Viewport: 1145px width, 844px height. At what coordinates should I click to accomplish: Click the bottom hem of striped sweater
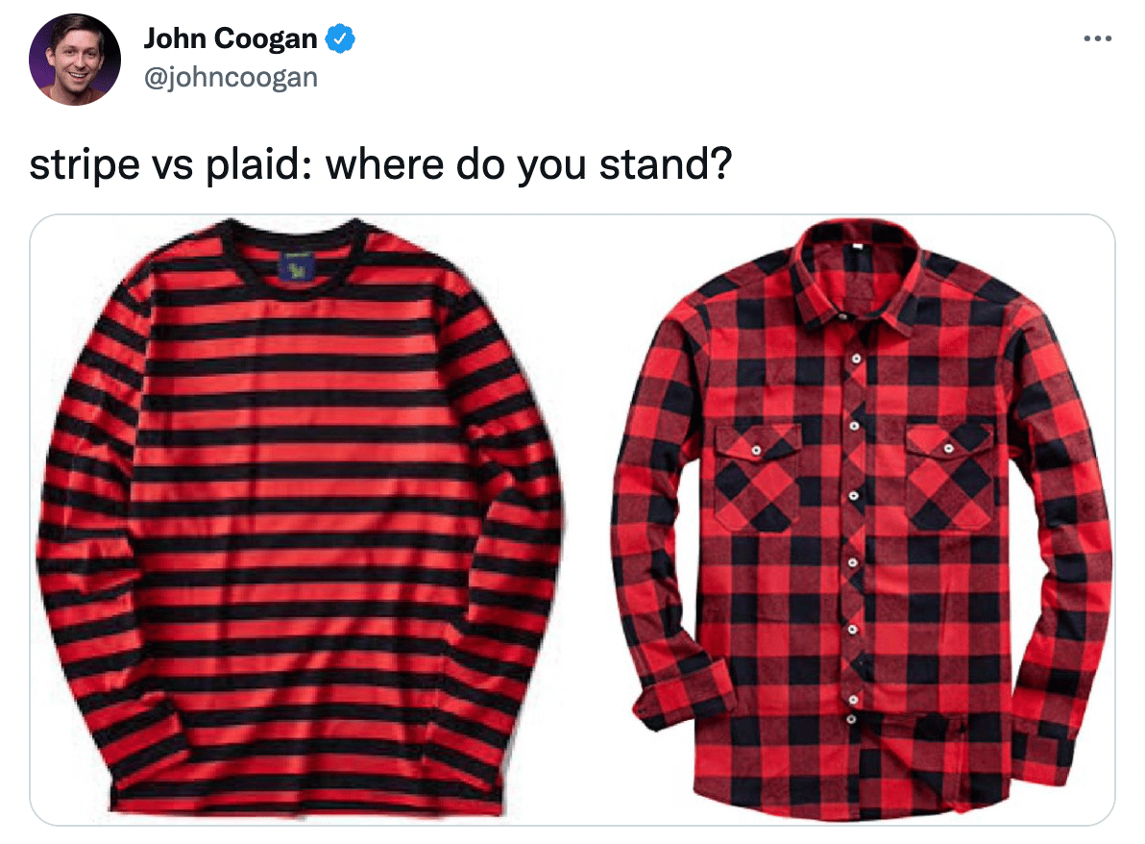(x=306, y=803)
